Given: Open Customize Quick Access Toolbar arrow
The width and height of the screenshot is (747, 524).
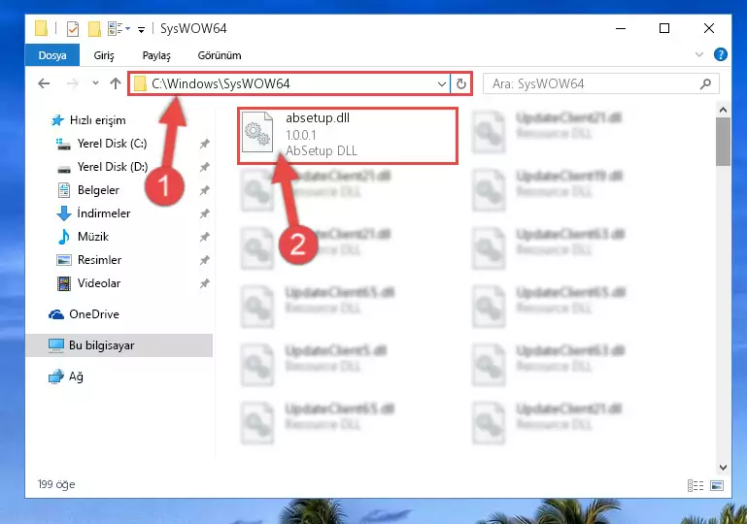Looking at the screenshot, I should pyautogui.click(x=141, y=29).
